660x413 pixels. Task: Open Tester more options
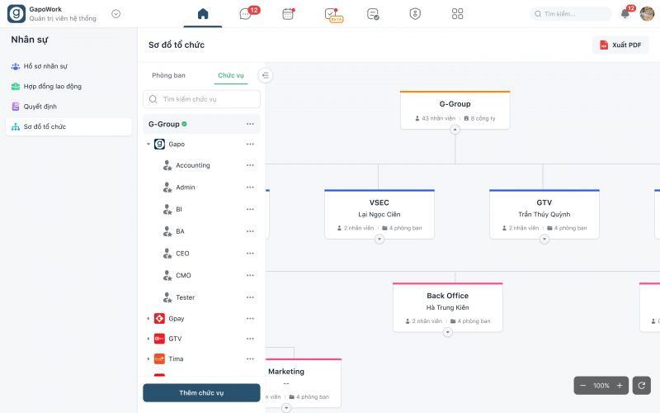250,297
